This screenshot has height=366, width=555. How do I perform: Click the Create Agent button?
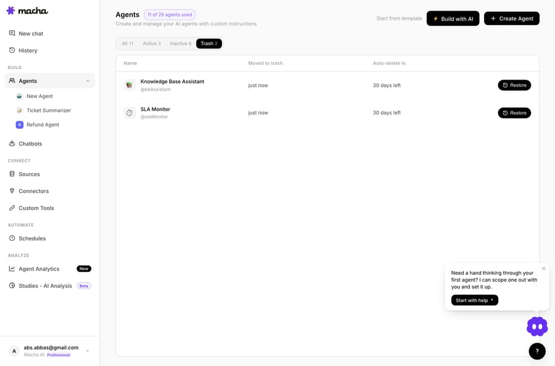511,18
